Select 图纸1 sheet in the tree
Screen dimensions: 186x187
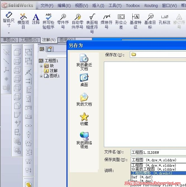[52, 76]
